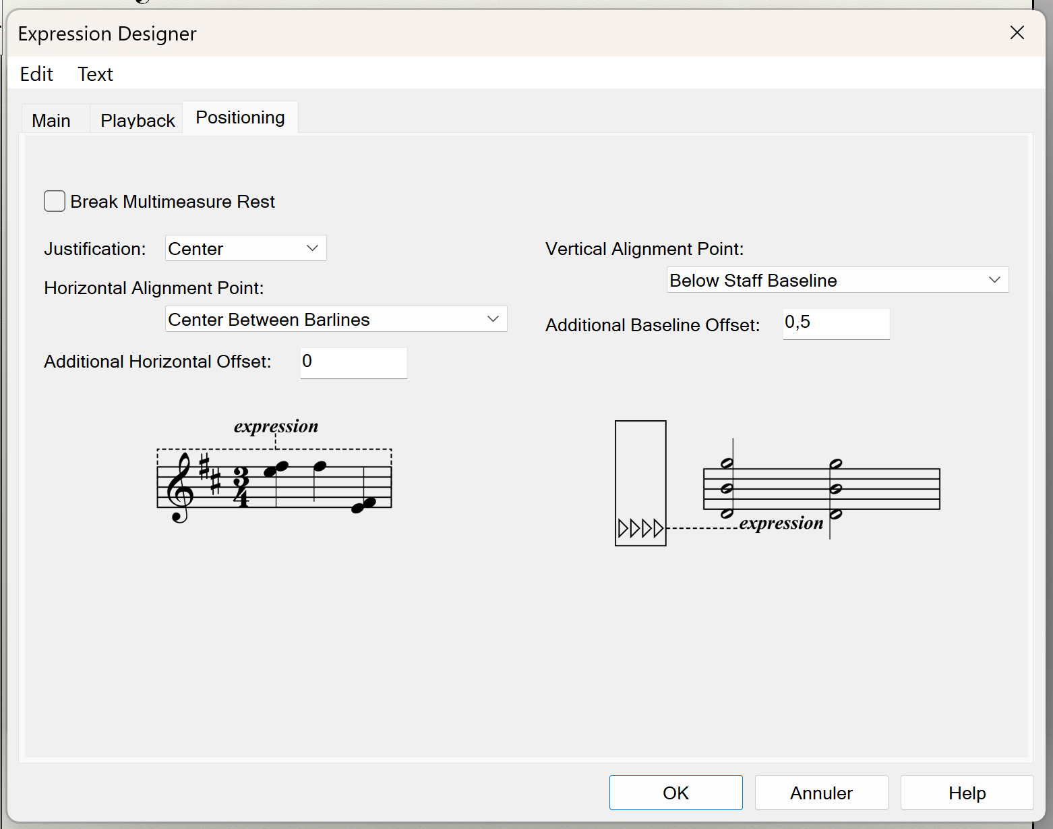Click the treble clef in the horizontal preview
The width and height of the screenshot is (1053, 829).
point(180,487)
